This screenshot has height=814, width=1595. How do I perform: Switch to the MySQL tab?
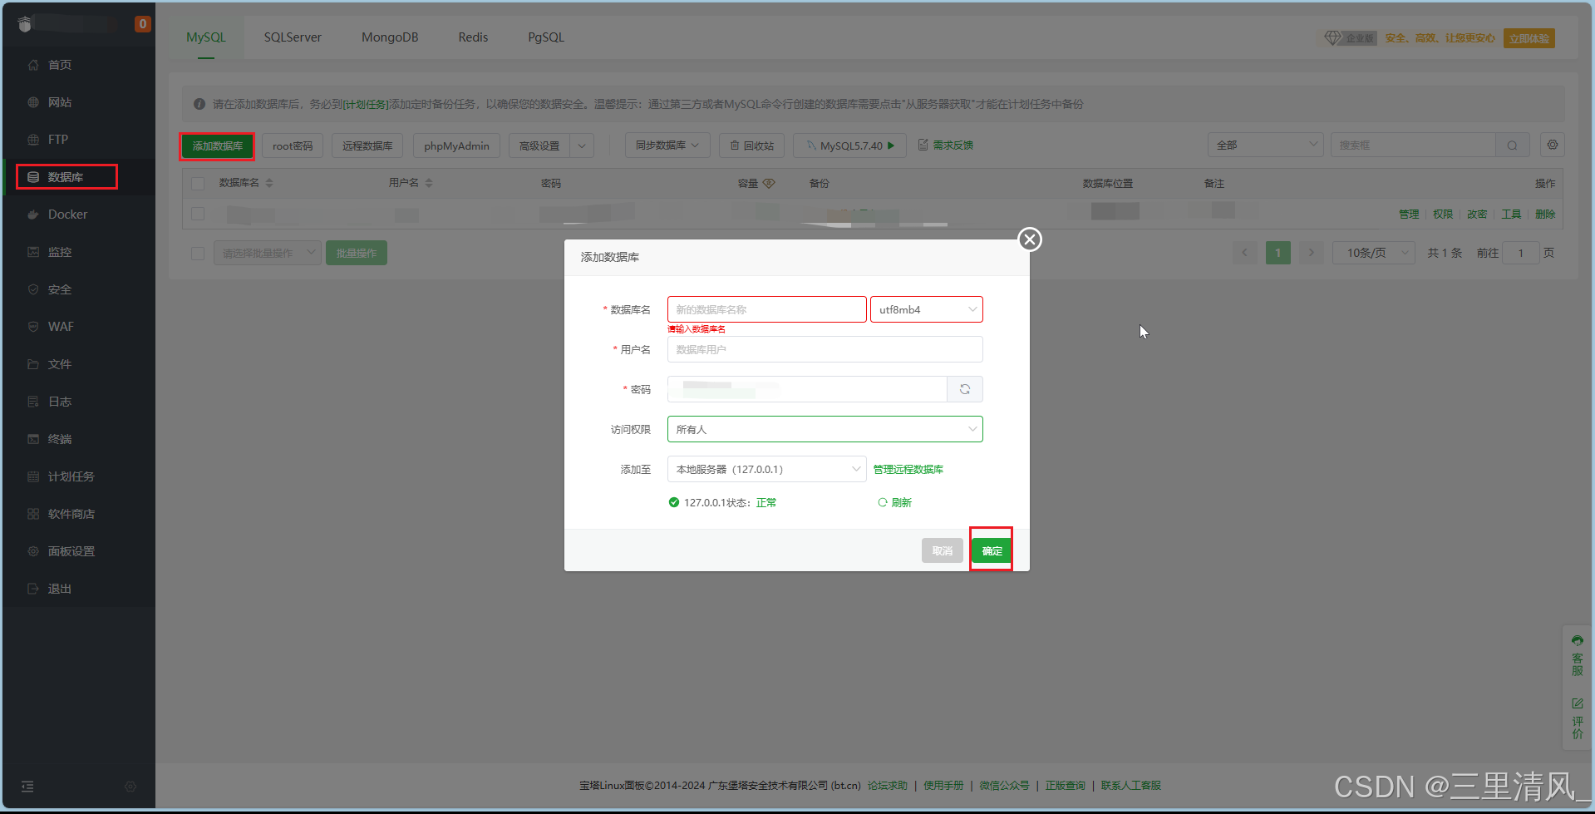[x=206, y=37]
